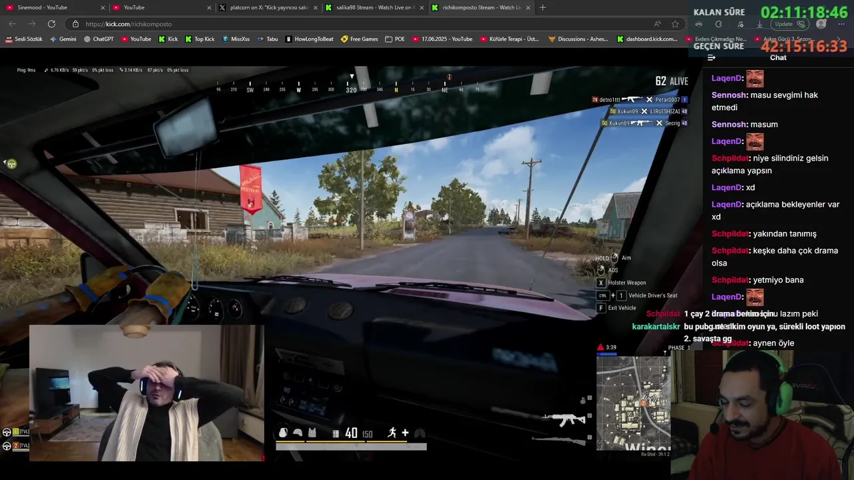Close the Sinemood - YouTube tab
Viewport: 854px width, 480px height.
point(103,7)
